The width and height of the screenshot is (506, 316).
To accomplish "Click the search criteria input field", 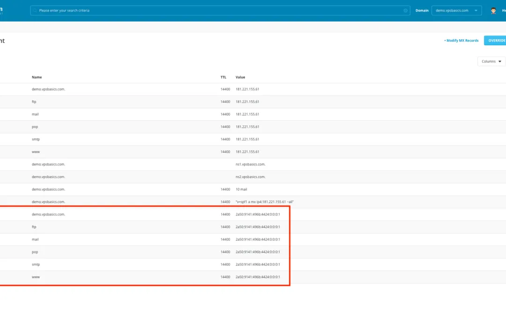I will pos(187,10).
